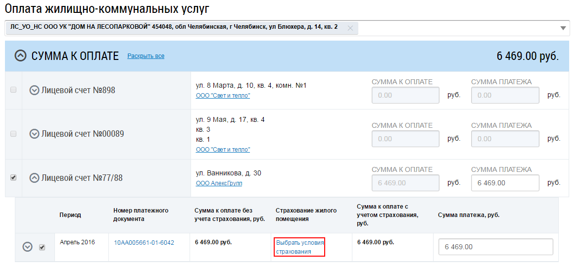Collapse Лицевой счет №77/88 chevron icon
The width and height of the screenshot is (586, 273).
[34, 177]
